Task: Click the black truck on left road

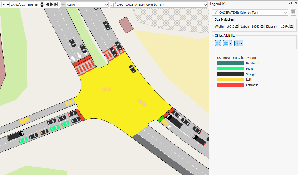Action: point(15,136)
